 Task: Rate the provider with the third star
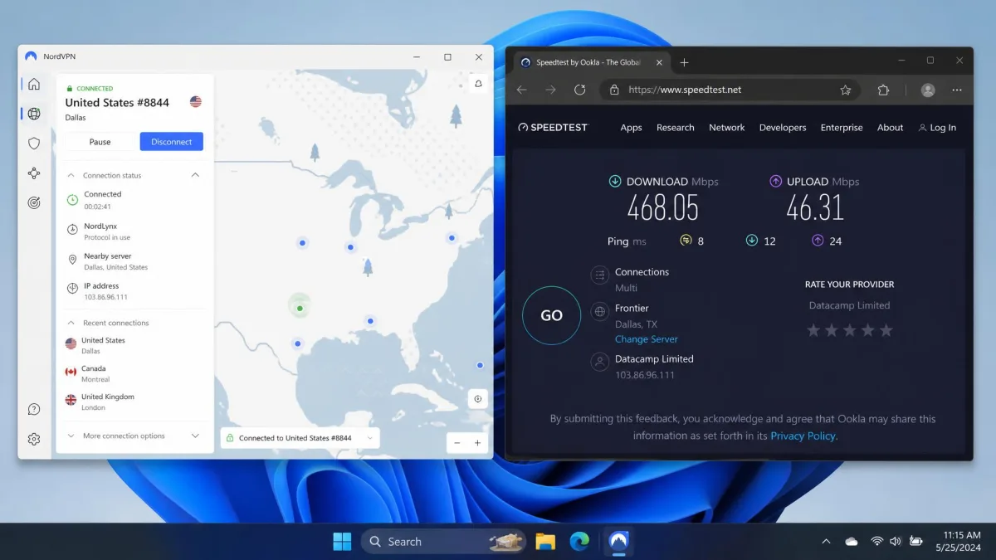(x=850, y=330)
